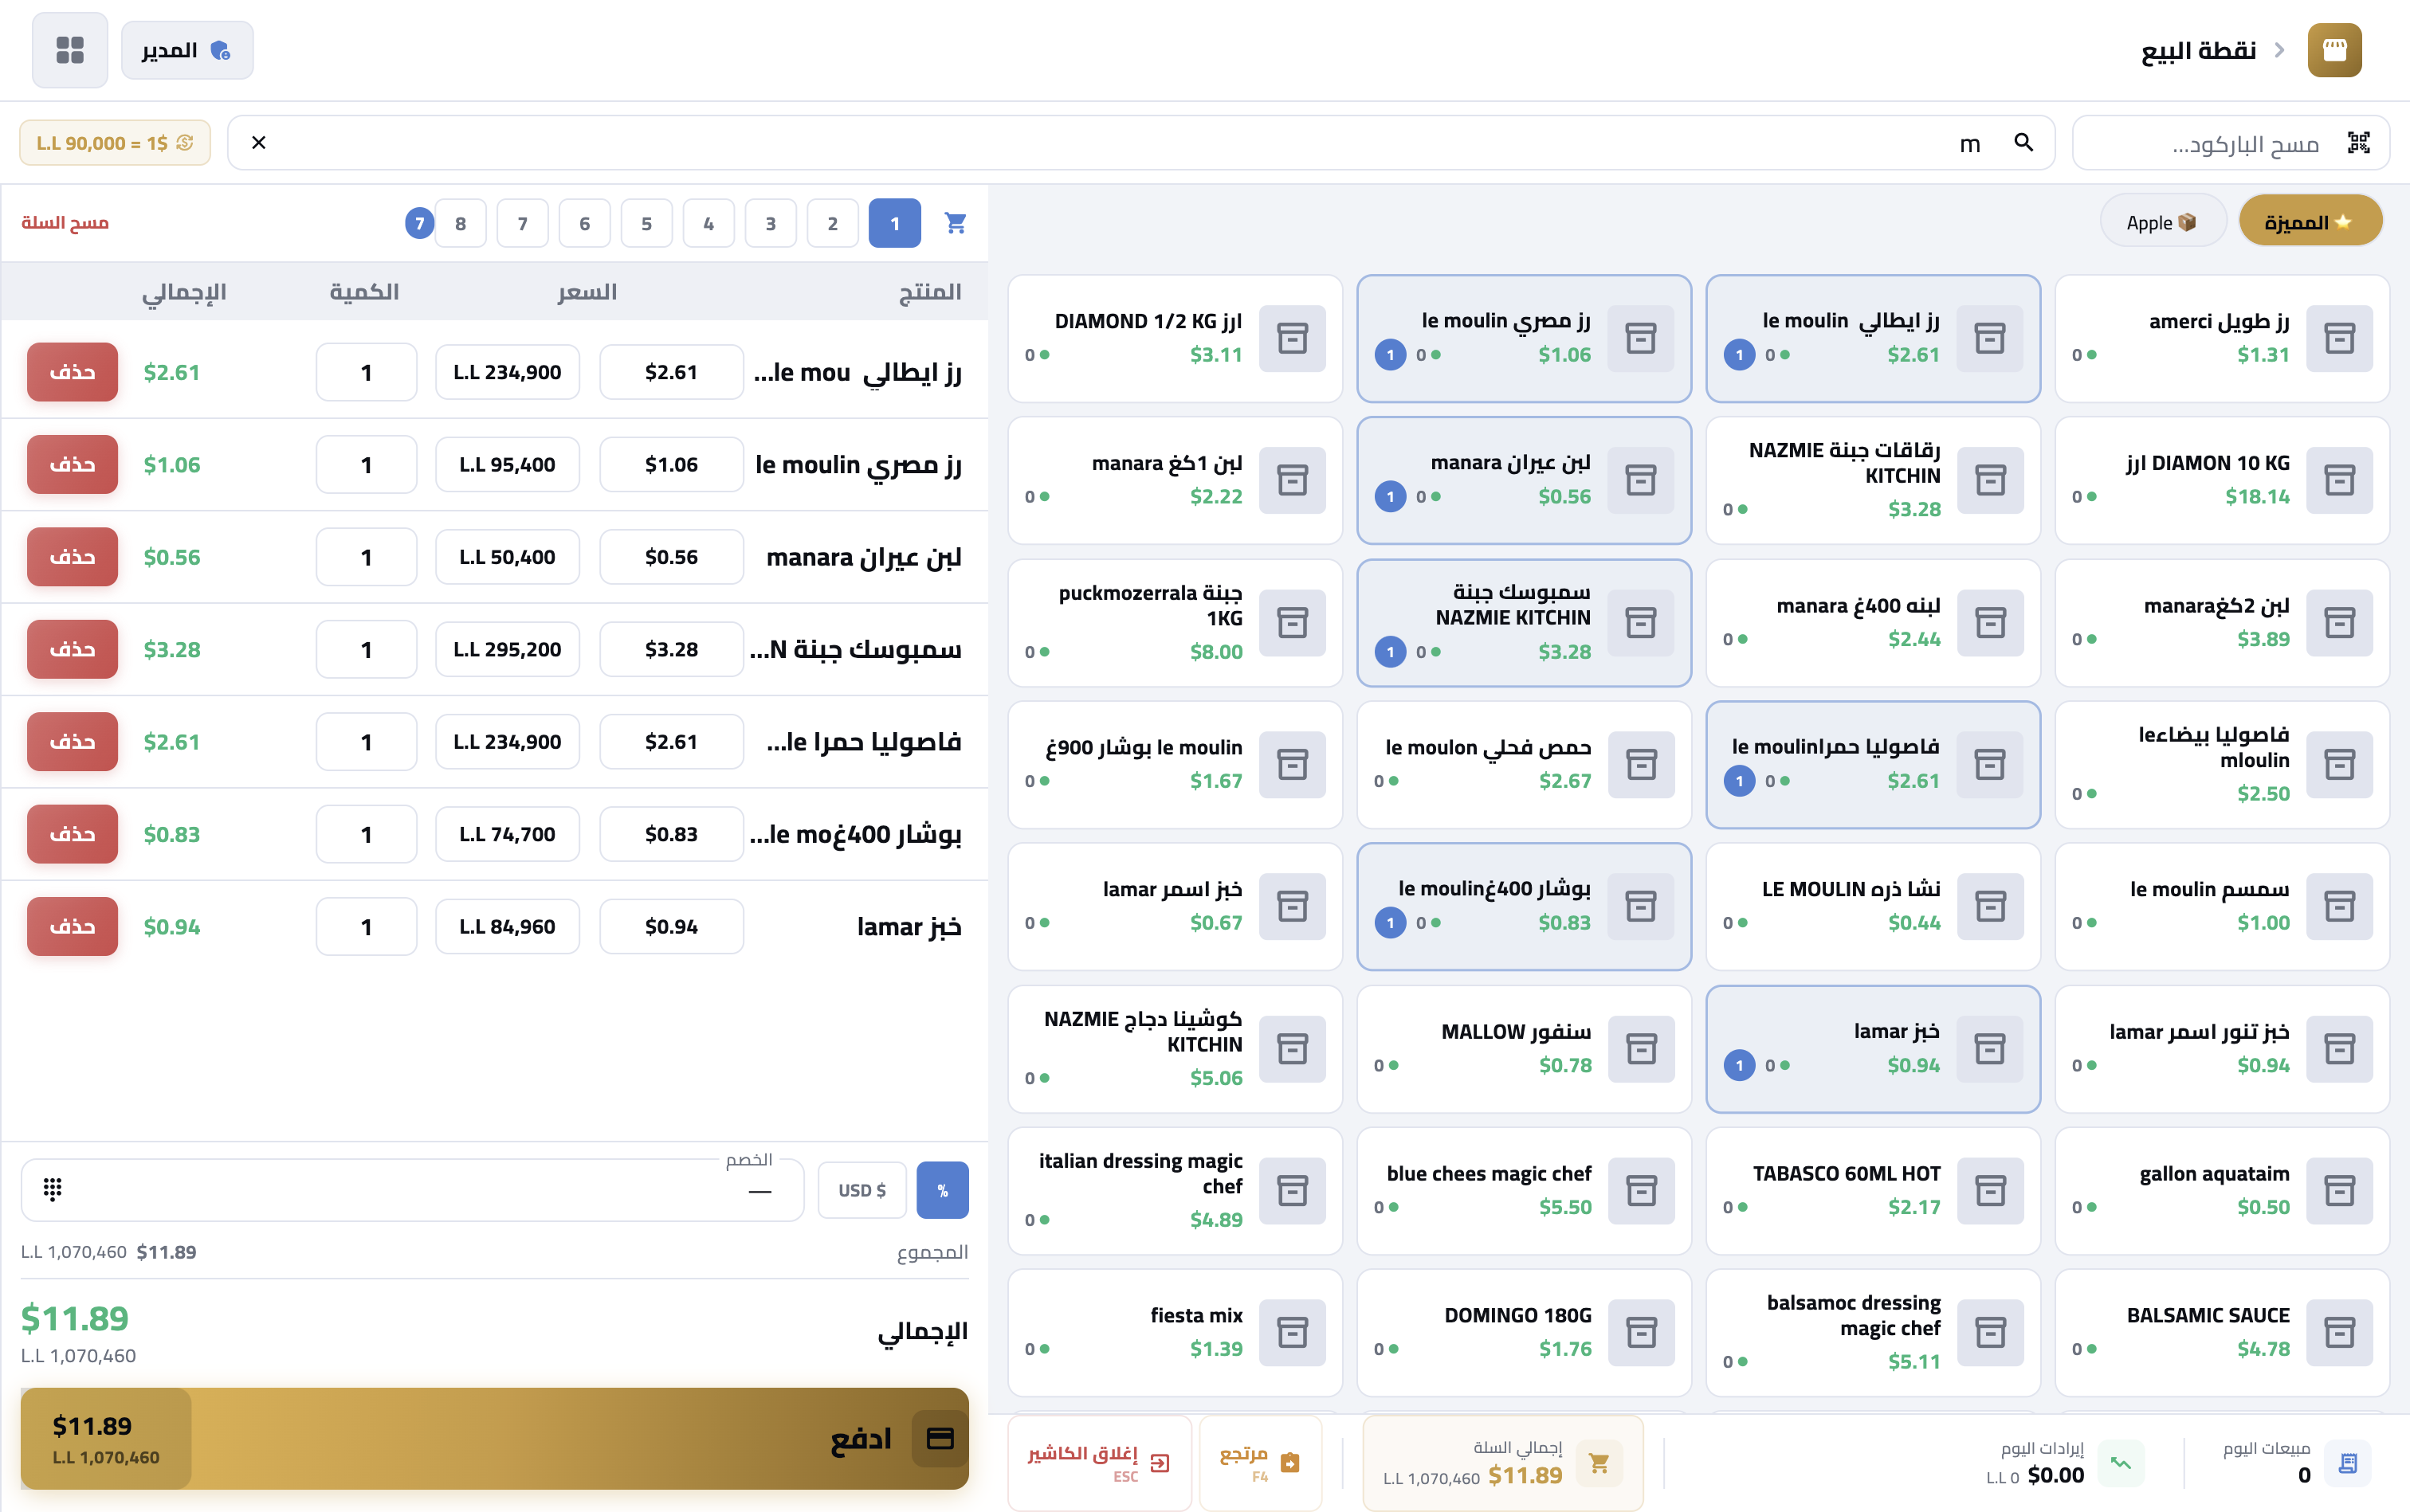Click the barcode scanner QR icon
This screenshot has height=1512, width=2410.
[2358, 143]
